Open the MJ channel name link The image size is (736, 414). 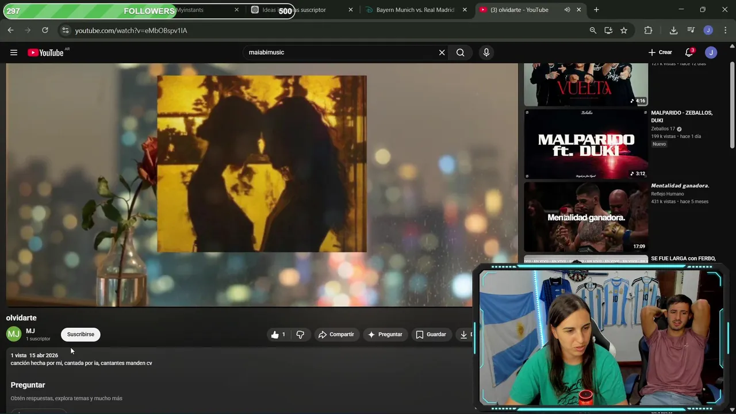click(30, 331)
